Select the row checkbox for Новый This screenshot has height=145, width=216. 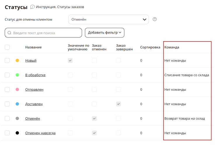(7, 60)
